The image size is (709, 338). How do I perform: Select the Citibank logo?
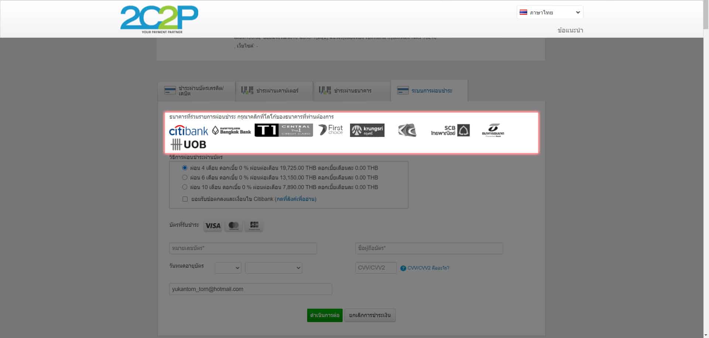pyautogui.click(x=188, y=131)
